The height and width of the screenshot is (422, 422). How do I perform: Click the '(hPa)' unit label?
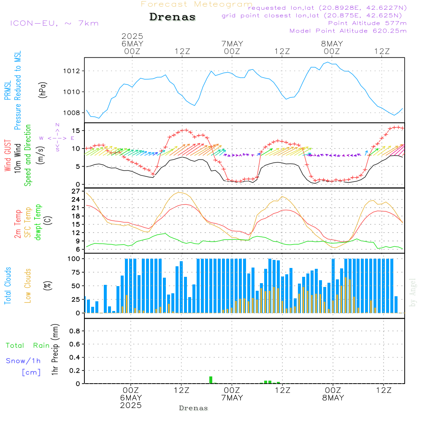pos(43,90)
